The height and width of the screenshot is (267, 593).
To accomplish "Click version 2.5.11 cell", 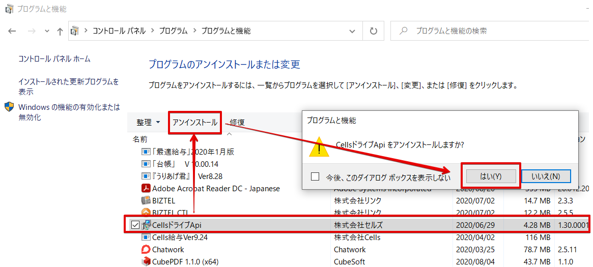I will pyautogui.click(x=569, y=249).
